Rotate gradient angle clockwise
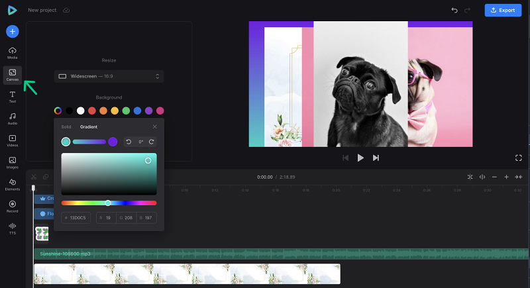 point(152,142)
